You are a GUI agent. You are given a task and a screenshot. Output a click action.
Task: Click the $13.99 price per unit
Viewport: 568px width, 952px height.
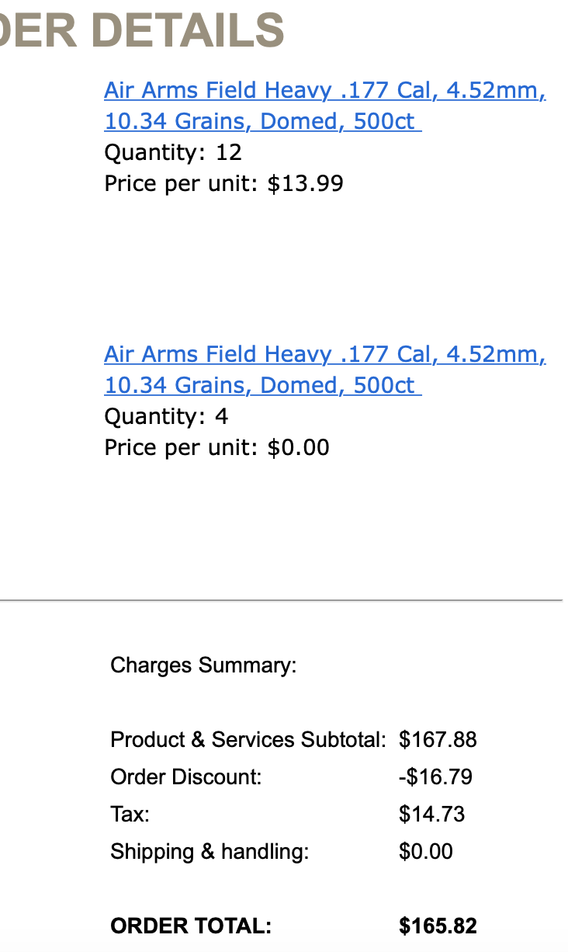click(x=305, y=183)
